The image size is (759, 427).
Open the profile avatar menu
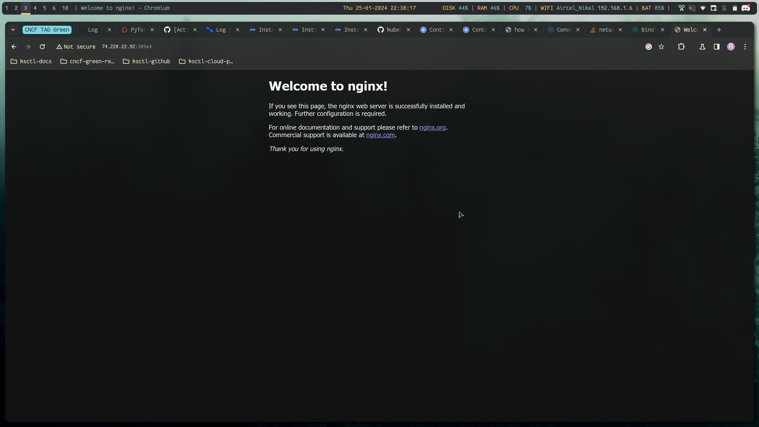(x=731, y=47)
